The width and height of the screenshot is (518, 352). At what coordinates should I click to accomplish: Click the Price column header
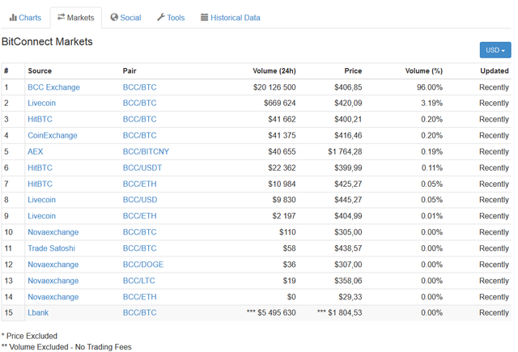click(x=353, y=71)
